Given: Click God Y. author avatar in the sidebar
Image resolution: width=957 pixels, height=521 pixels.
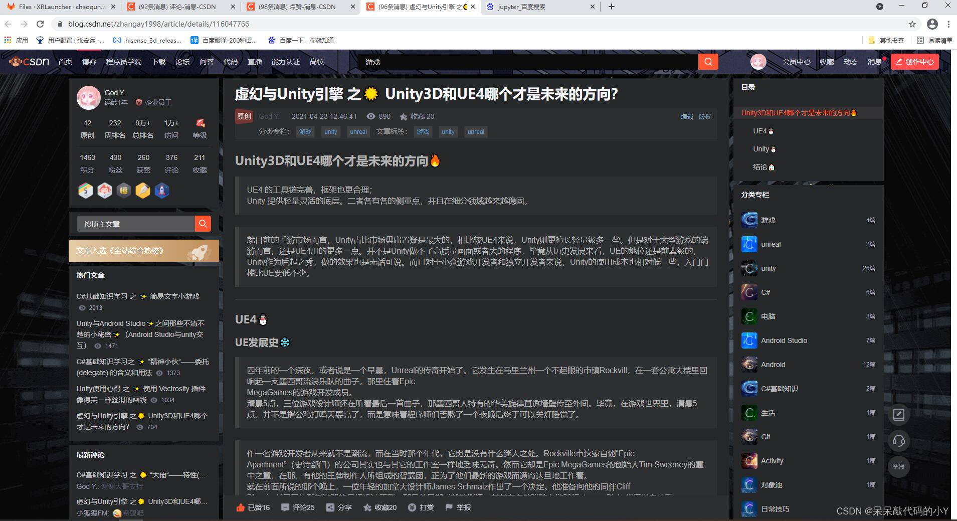Looking at the screenshot, I should coord(88,97).
